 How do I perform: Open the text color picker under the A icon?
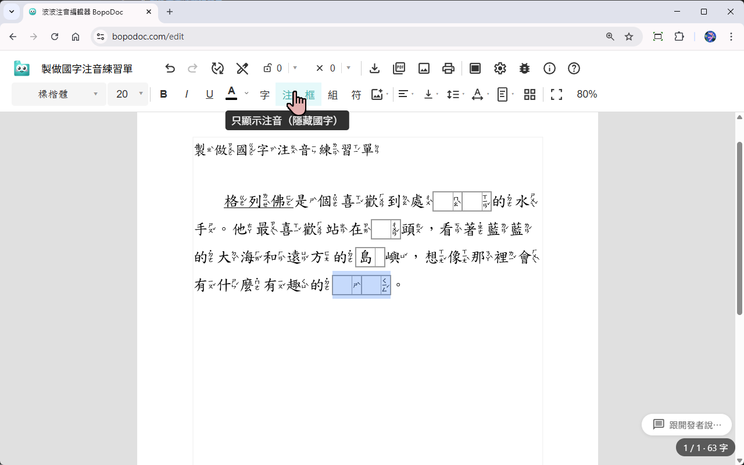[231, 94]
